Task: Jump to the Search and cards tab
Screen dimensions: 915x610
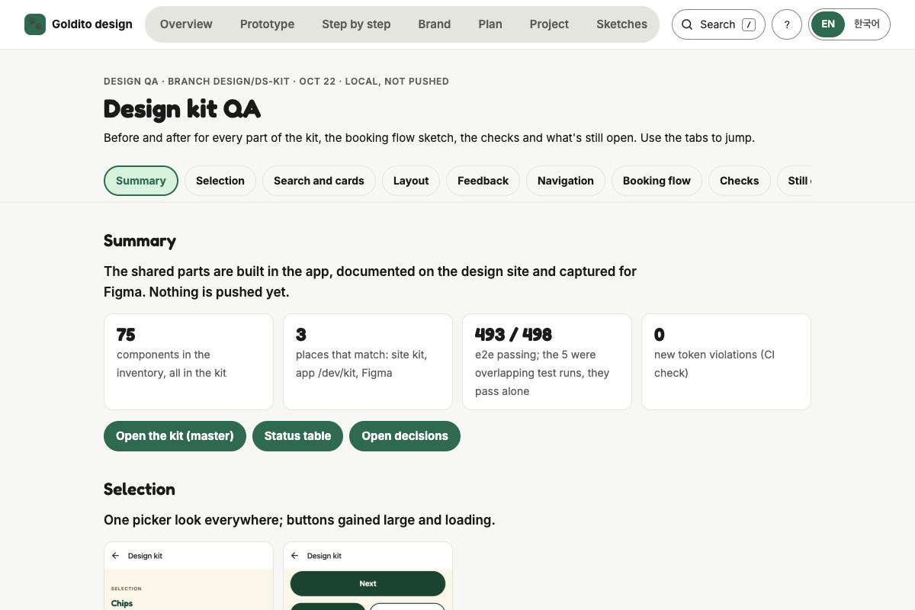Action: 319,181
